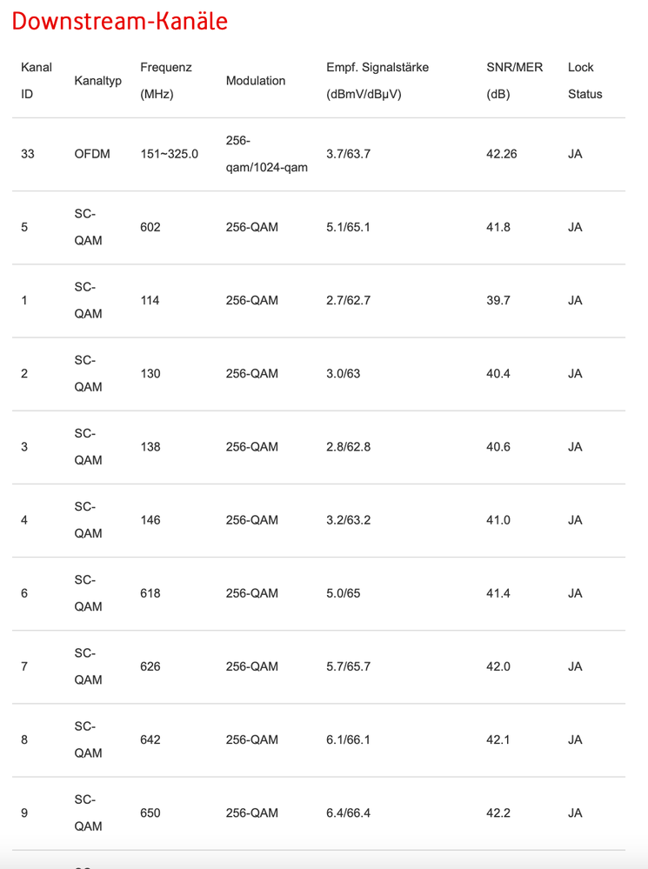
Task: Click the Kanal ID column header
Action: 37,80
